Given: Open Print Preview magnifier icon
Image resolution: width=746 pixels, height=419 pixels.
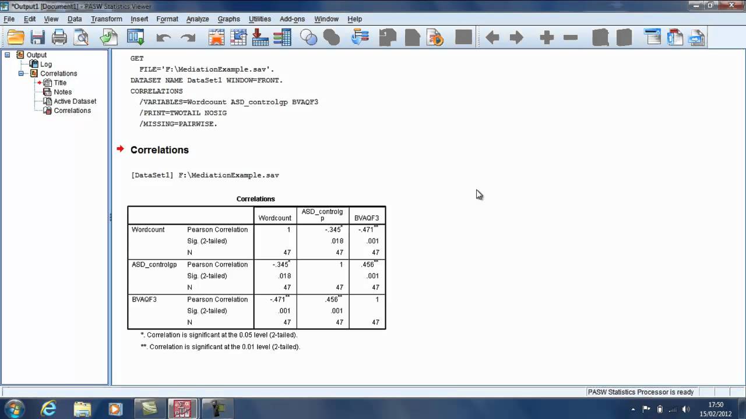Looking at the screenshot, I should (81, 38).
